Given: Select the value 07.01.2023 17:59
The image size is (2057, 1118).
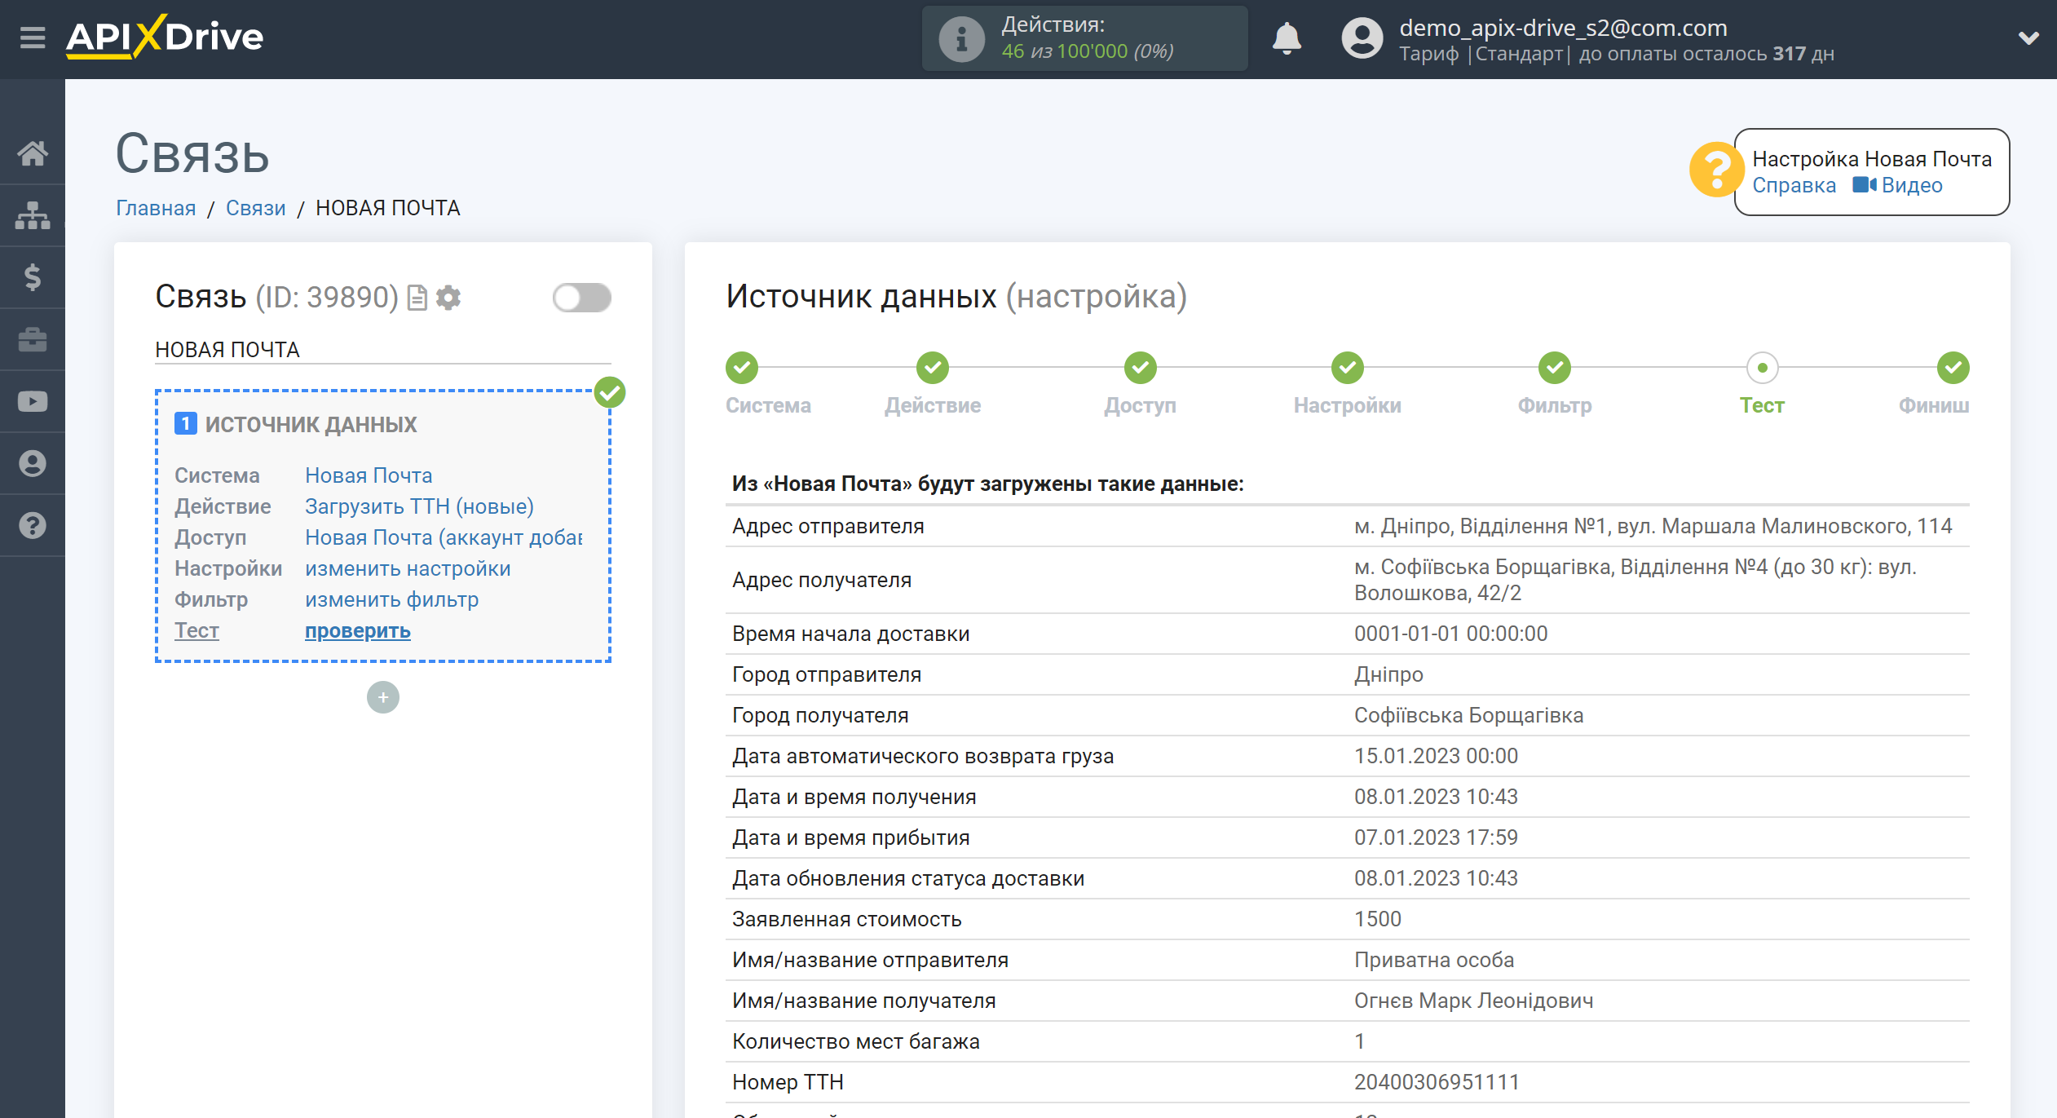Looking at the screenshot, I should pos(1436,837).
